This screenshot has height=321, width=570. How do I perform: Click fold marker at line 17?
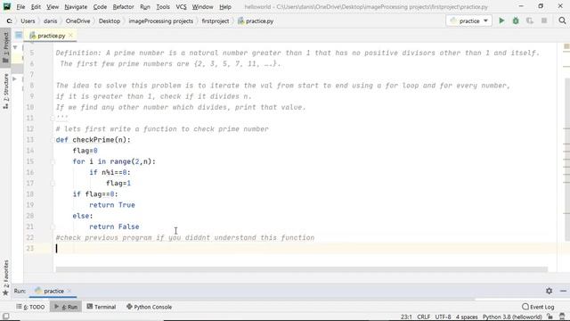(x=53, y=184)
